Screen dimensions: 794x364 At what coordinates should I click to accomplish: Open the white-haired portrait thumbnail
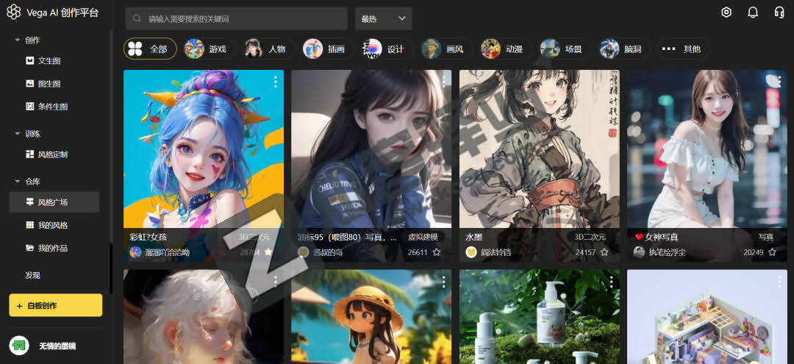click(204, 316)
